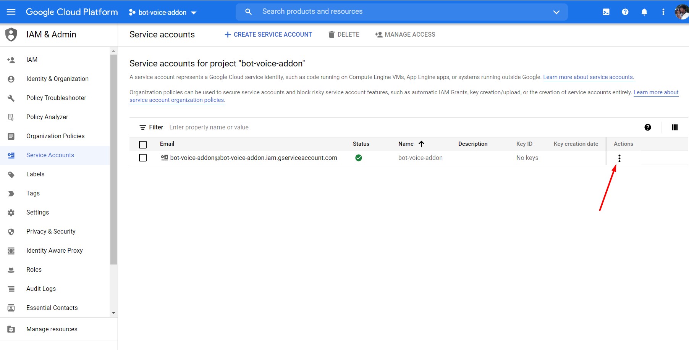689x350 pixels.
Task: Activate Cloud Shell from the top bar
Action: click(606, 12)
